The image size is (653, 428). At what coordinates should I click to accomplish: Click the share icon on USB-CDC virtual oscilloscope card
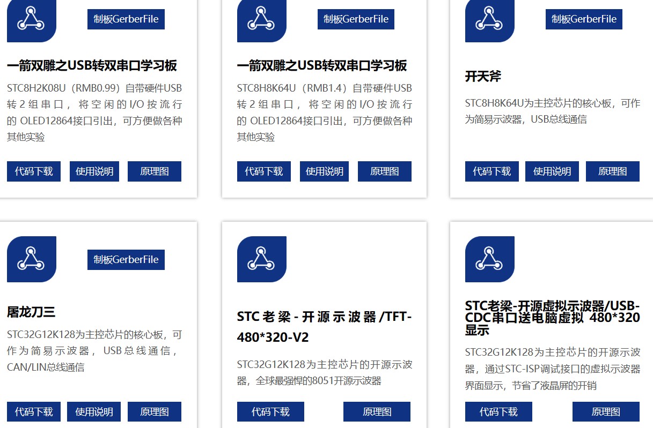(489, 259)
